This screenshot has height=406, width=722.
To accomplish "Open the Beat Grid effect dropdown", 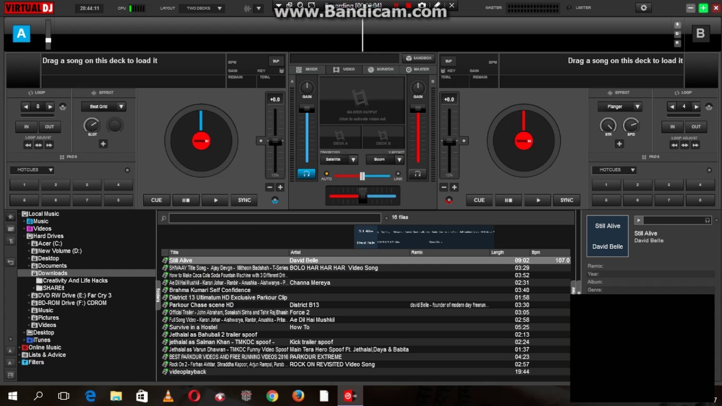I will point(103,107).
